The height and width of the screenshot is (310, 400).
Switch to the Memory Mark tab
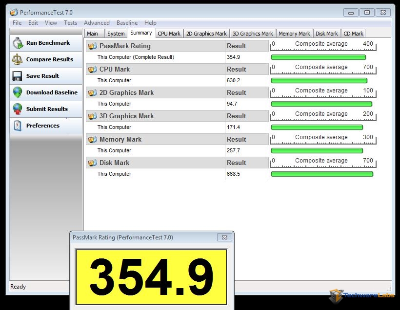[x=294, y=34]
